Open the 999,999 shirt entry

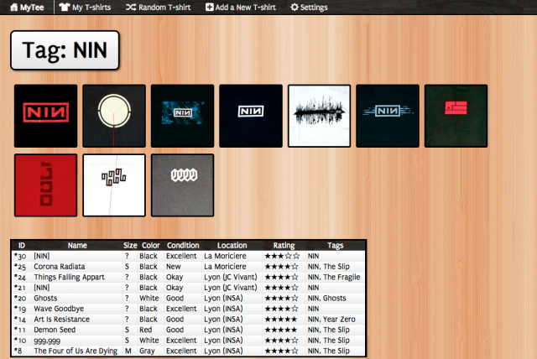(47, 341)
